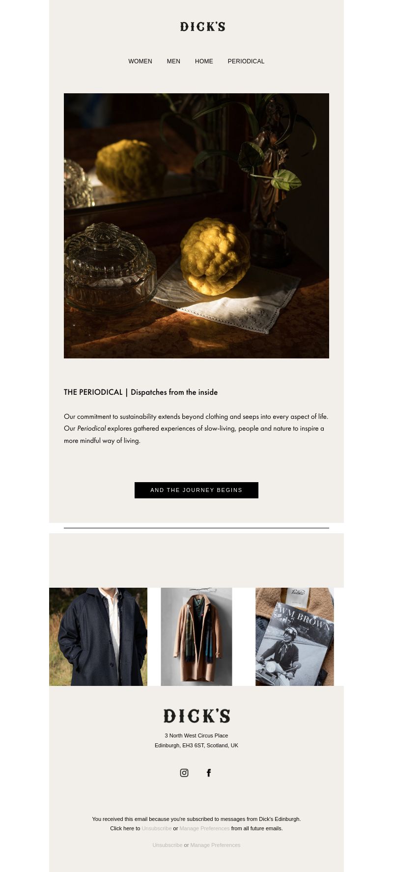Image resolution: width=393 pixels, height=872 pixels.
Task: Open the navy coat product image
Action: (x=98, y=637)
